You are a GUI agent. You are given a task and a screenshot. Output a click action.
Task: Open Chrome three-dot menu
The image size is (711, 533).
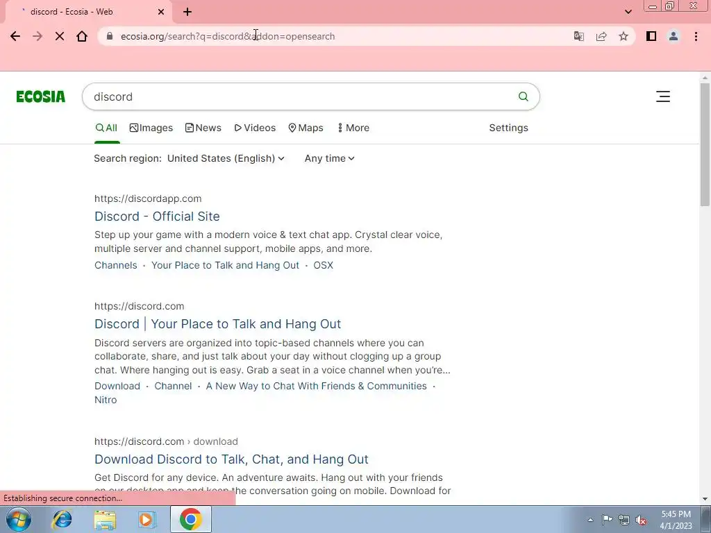pyautogui.click(x=696, y=36)
